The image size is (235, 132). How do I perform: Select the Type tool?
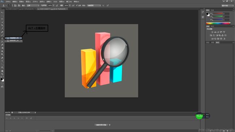point(2,61)
